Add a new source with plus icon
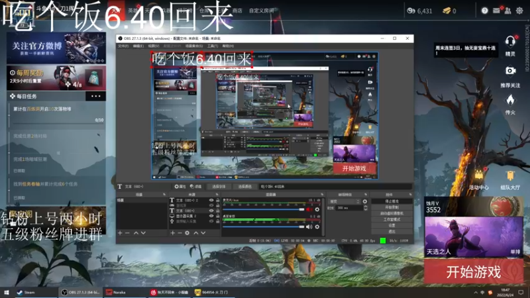The height and width of the screenshot is (298, 530). [x=172, y=233]
